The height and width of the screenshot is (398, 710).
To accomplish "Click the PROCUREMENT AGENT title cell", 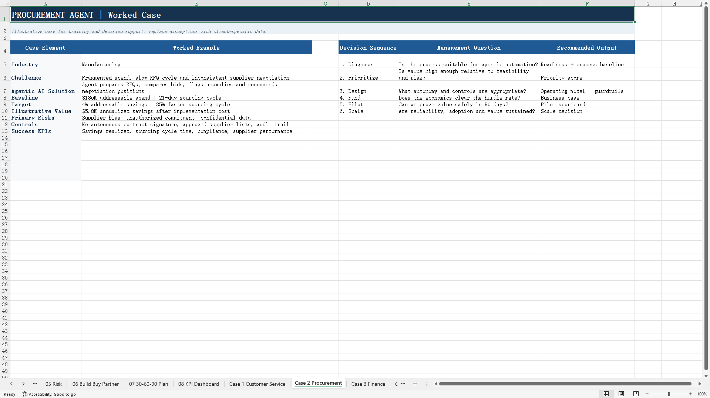I will (322, 14).
